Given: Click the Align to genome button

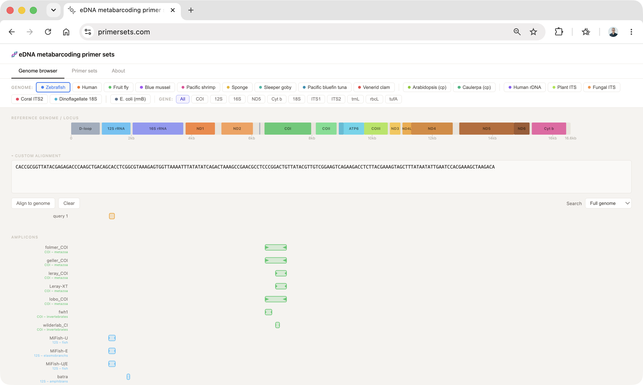Looking at the screenshot, I should [x=33, y=203].
